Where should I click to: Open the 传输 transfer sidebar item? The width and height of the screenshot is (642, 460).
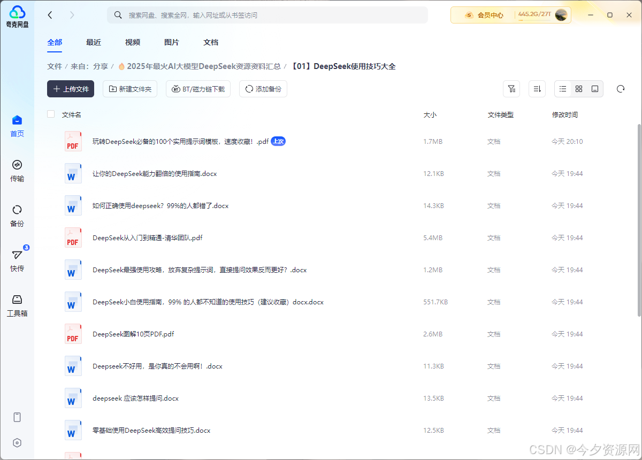coord(17,171)
